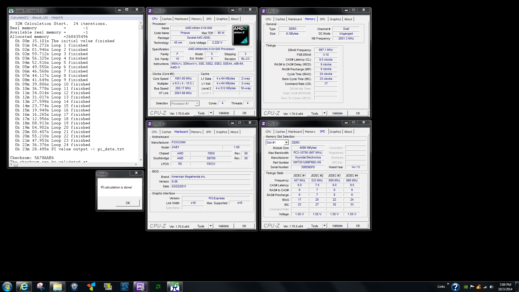Click OK in the PI calculation done dialog
The height and width of the screenshot is (292, 519).
click(128, 203)
